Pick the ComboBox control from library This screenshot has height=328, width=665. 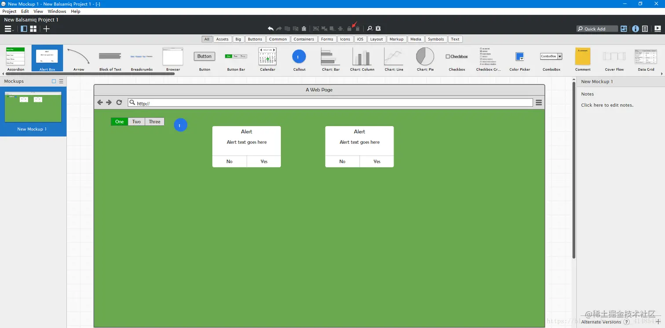click(551, 59)
